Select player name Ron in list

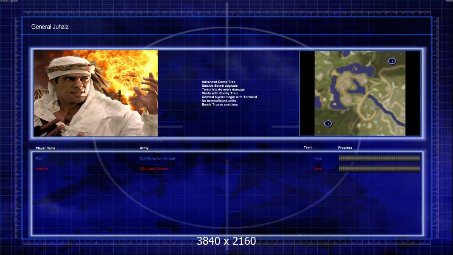(x=39, y=159)
